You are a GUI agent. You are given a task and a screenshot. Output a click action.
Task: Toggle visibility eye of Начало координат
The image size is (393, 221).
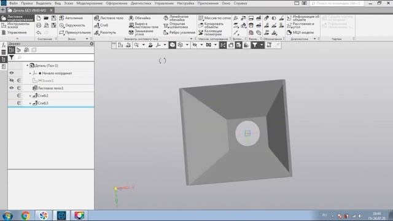tap(12, 73)
